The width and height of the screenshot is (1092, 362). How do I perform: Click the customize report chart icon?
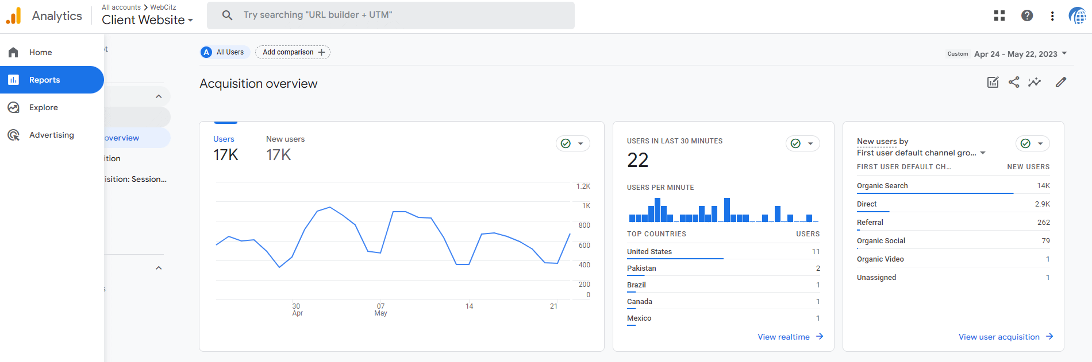(993, 82)
